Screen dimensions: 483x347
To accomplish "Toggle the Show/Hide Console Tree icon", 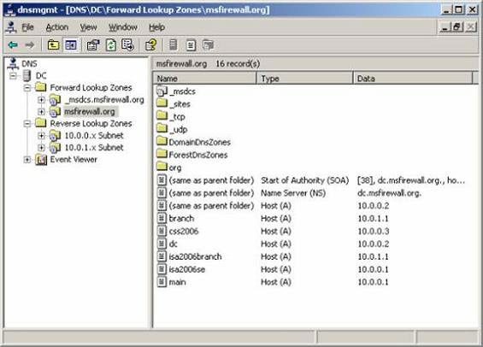I will (71, 45).
